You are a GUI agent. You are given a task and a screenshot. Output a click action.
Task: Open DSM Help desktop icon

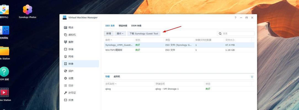tap(4, 71)
